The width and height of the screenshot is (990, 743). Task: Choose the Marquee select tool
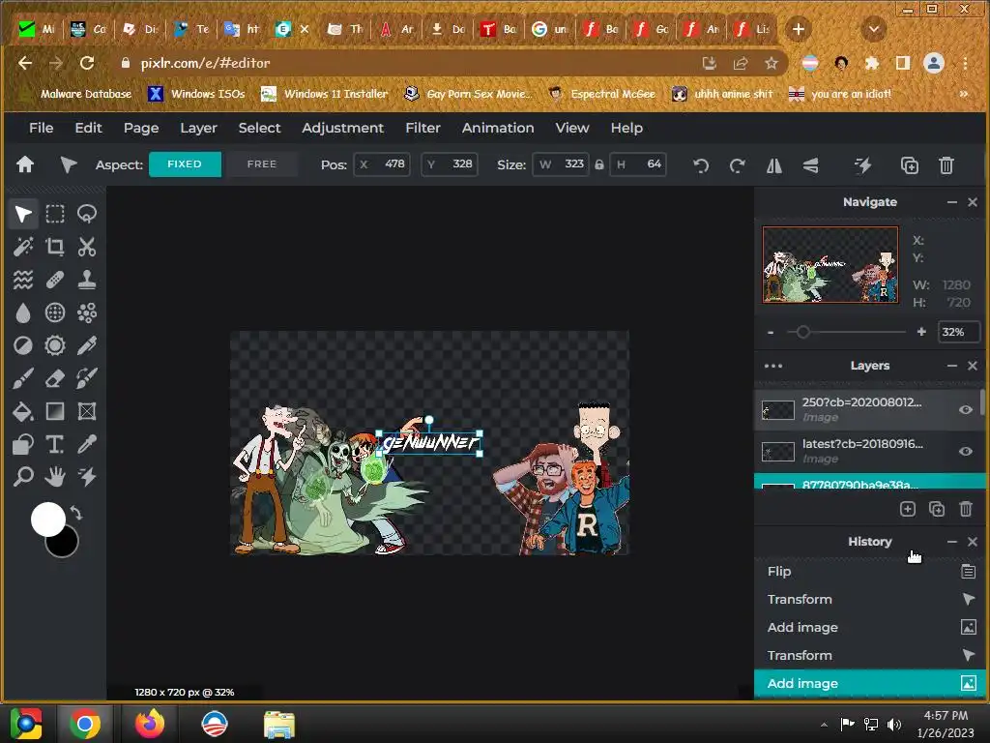coord(55,214)
